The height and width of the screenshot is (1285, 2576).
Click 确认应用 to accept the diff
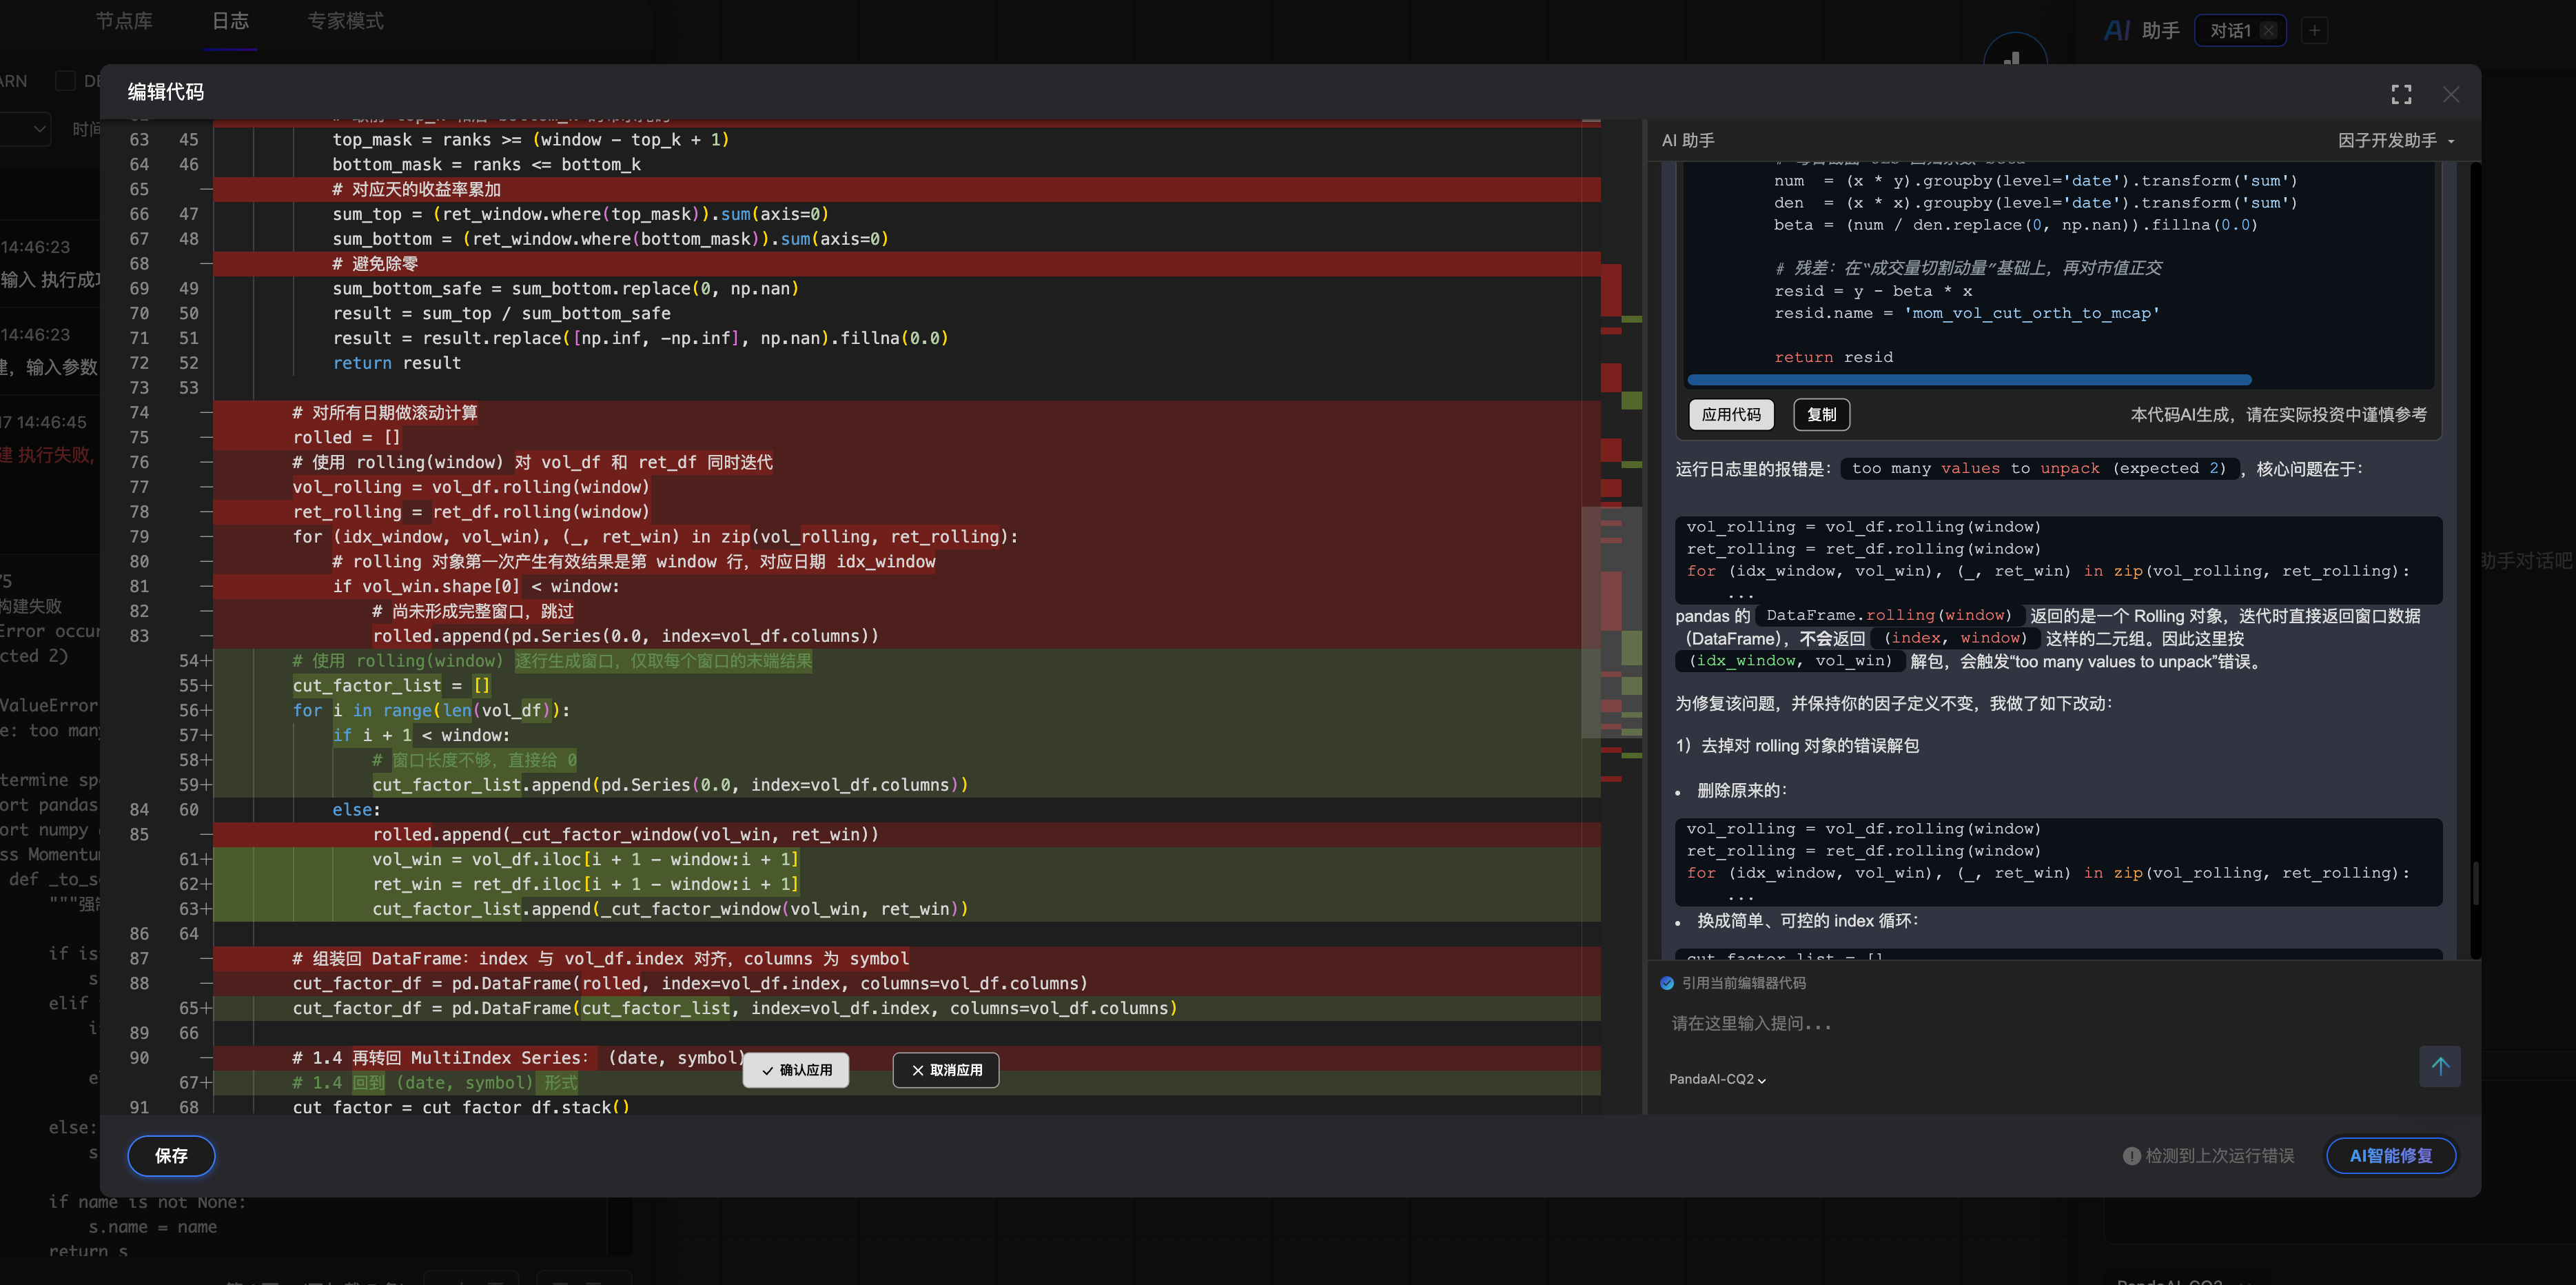[796, 1070]
